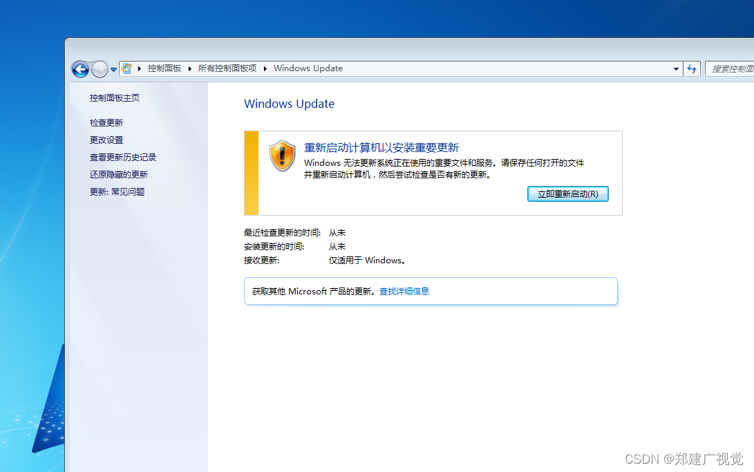Screen dimensions: 754x472
Task: Click the 安装更新的时间 label
Action: point(274,247)
